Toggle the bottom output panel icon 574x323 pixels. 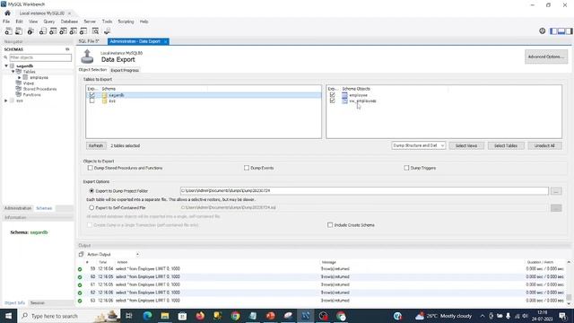[561, 31]
